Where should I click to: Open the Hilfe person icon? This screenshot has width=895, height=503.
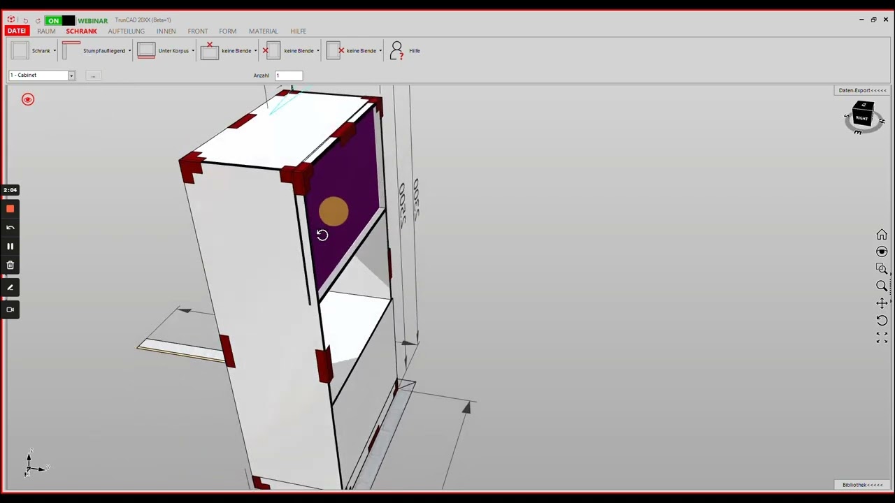click(x=396, y=50)
